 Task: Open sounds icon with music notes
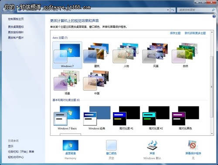point(152,145)
